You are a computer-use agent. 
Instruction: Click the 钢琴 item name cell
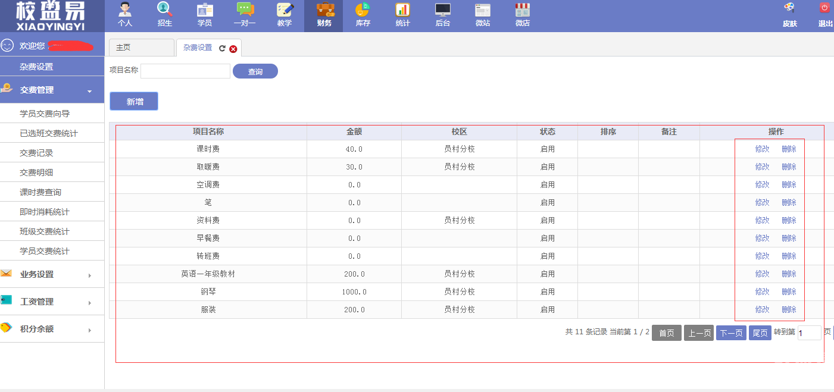tap(208, 292)
